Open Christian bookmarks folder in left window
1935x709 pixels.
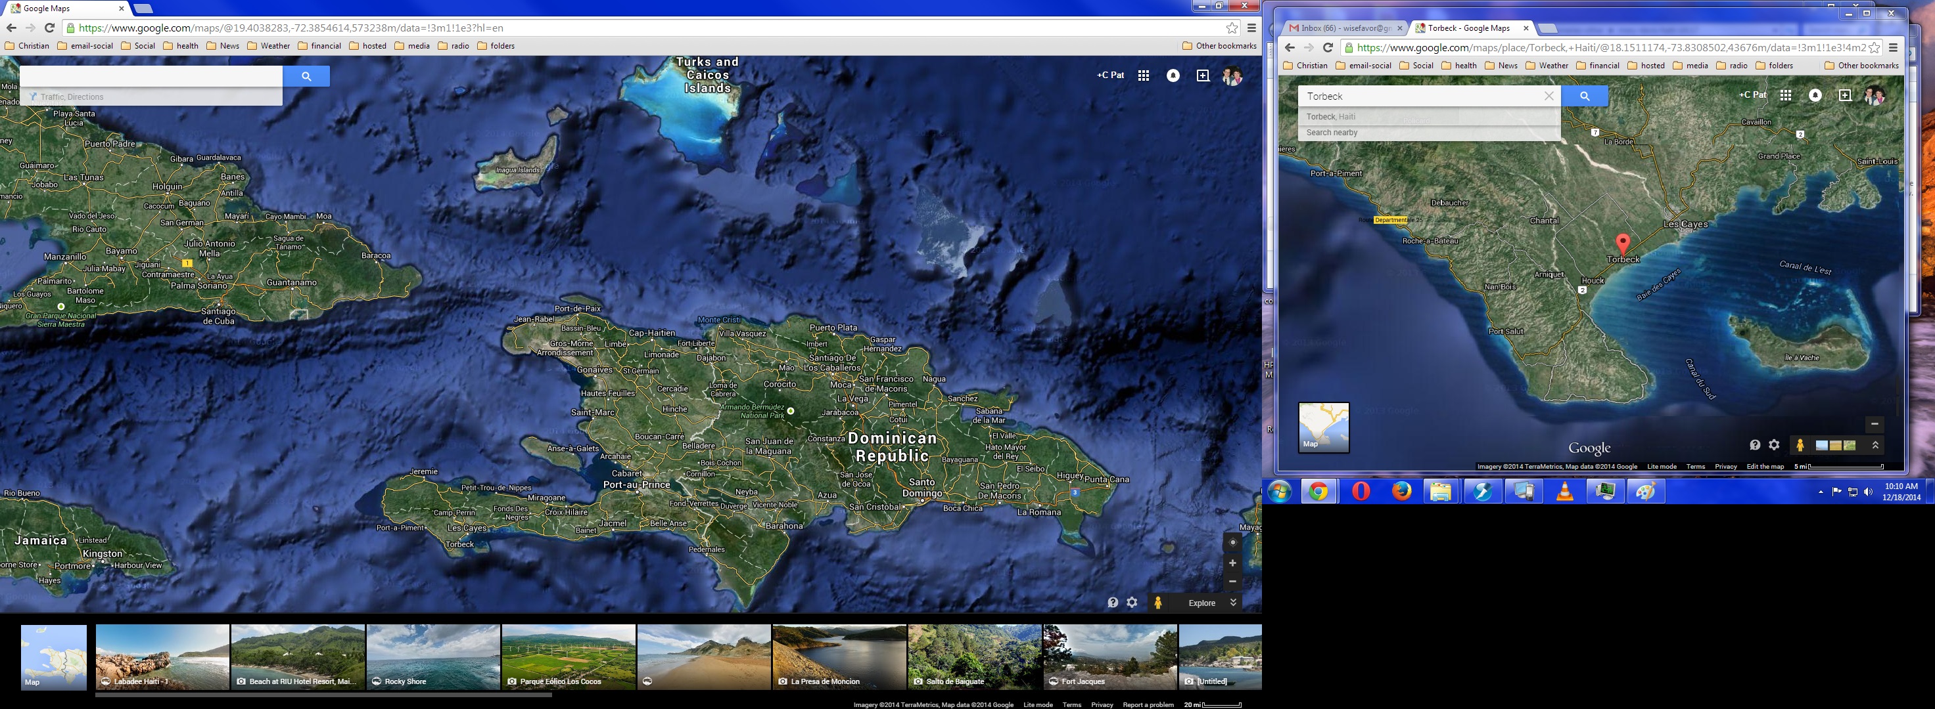[x=27, y=46]
